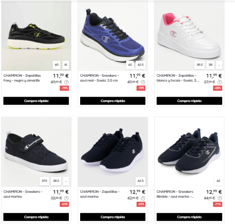Expand more sizes on white fuchsia shoe
This screenshot has width=235, height=224.
pos(219,65)
